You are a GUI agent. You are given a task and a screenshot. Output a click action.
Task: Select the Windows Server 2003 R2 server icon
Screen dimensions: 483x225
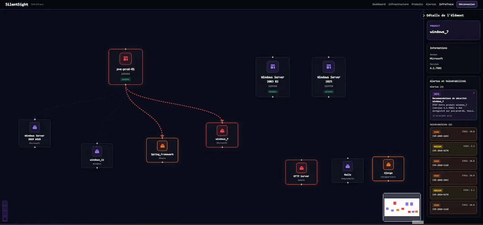(x=273, y=67)
